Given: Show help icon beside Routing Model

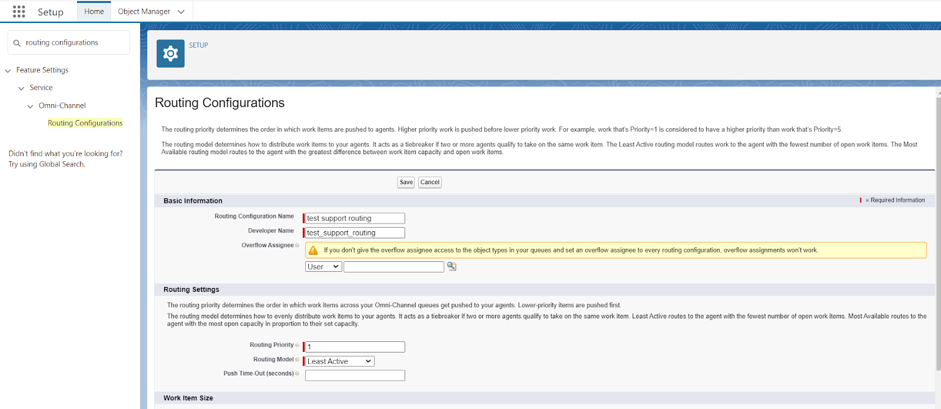Looking at the screenshot, I should [297, 360].
